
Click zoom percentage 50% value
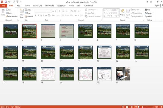(x=157, y=107)
